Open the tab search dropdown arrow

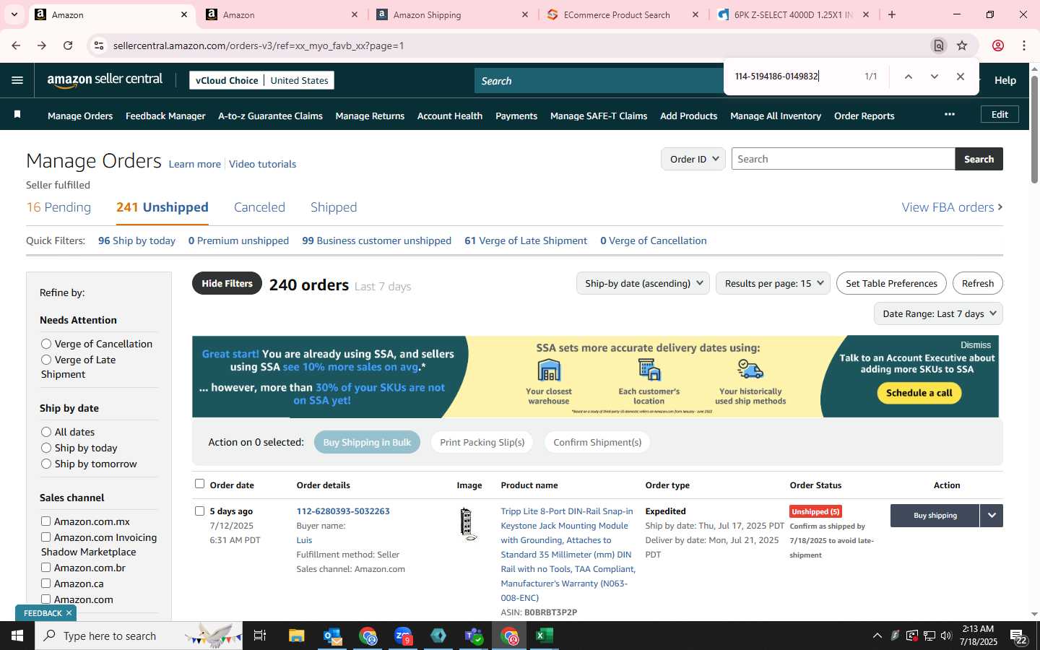(x=14, y=14)
